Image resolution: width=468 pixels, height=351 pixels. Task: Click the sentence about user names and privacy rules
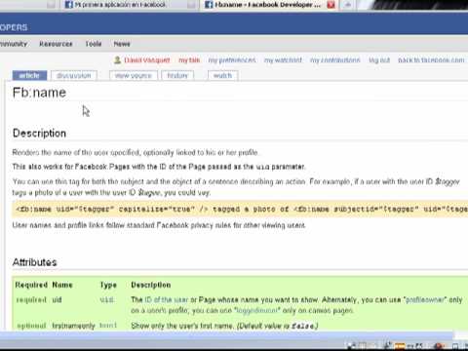159,225
